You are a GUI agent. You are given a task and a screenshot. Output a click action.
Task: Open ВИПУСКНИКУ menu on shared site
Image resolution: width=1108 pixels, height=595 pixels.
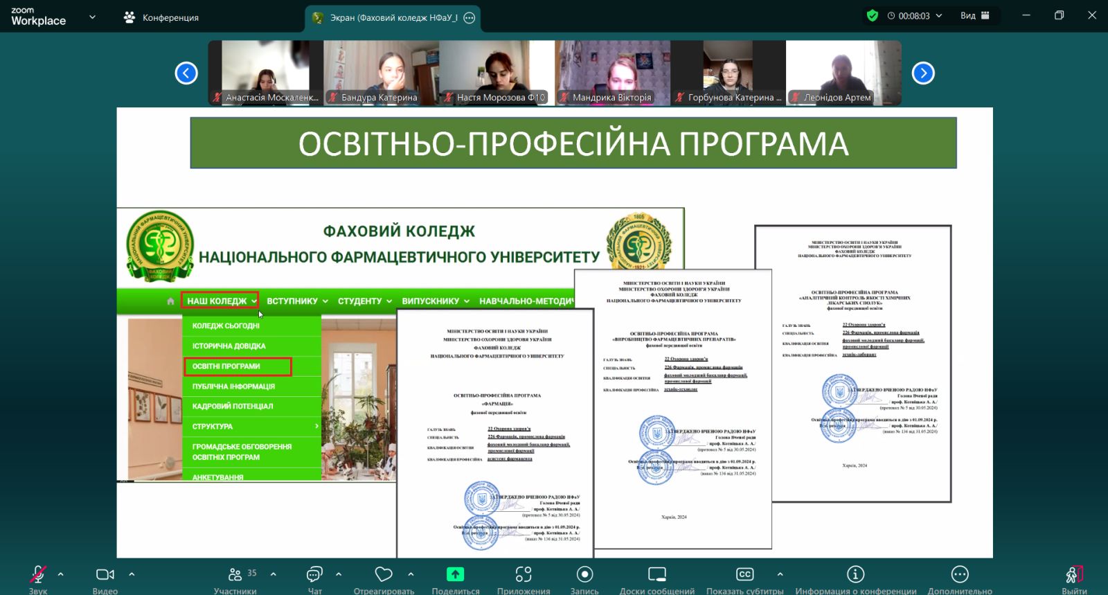click(436, 301)
